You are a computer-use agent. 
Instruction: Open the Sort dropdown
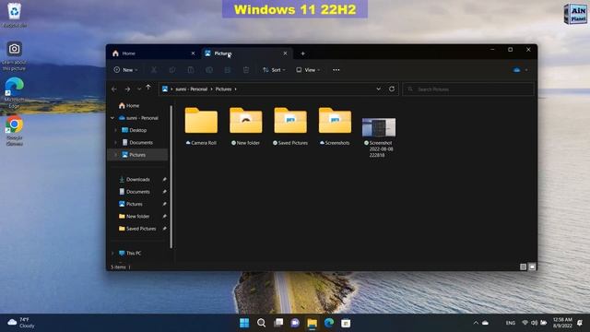coord(274,70)
